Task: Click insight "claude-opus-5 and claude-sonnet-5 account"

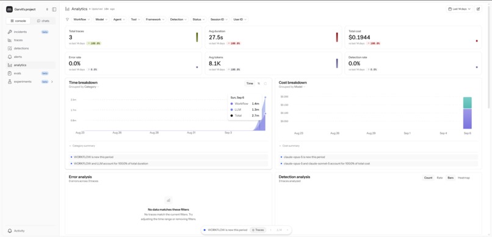Action: tap(378, 163)
